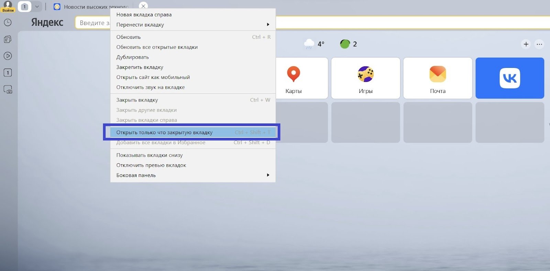Click the Яндекс logo
This screenshot has height=271, width=550.
[x=47, y=22]
